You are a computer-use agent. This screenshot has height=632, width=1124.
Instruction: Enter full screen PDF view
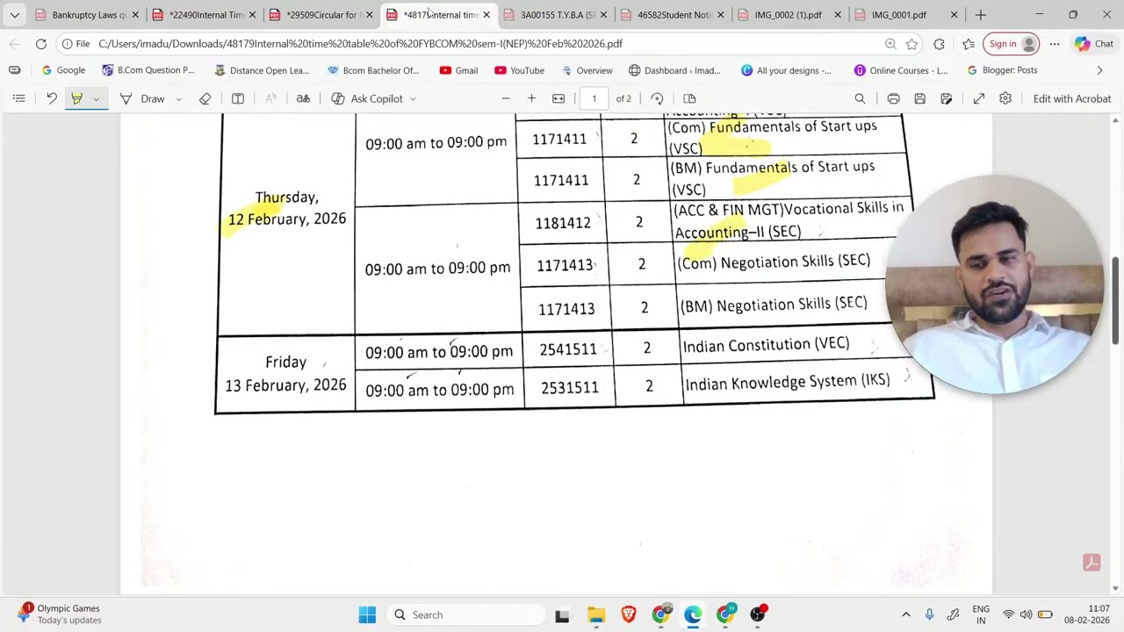coord(979,98)
